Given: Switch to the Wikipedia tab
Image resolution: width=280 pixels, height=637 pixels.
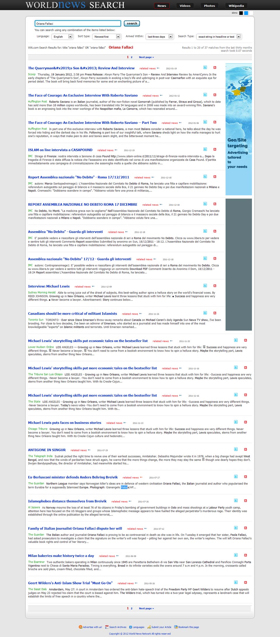Looking at the screenshot, I should click(236, 6).
